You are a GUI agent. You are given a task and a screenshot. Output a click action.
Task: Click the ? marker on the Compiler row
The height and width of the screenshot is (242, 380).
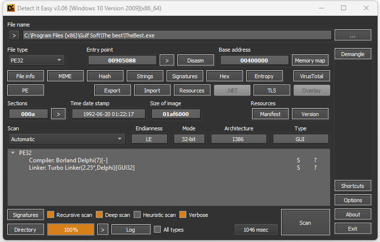click(315, 160)
